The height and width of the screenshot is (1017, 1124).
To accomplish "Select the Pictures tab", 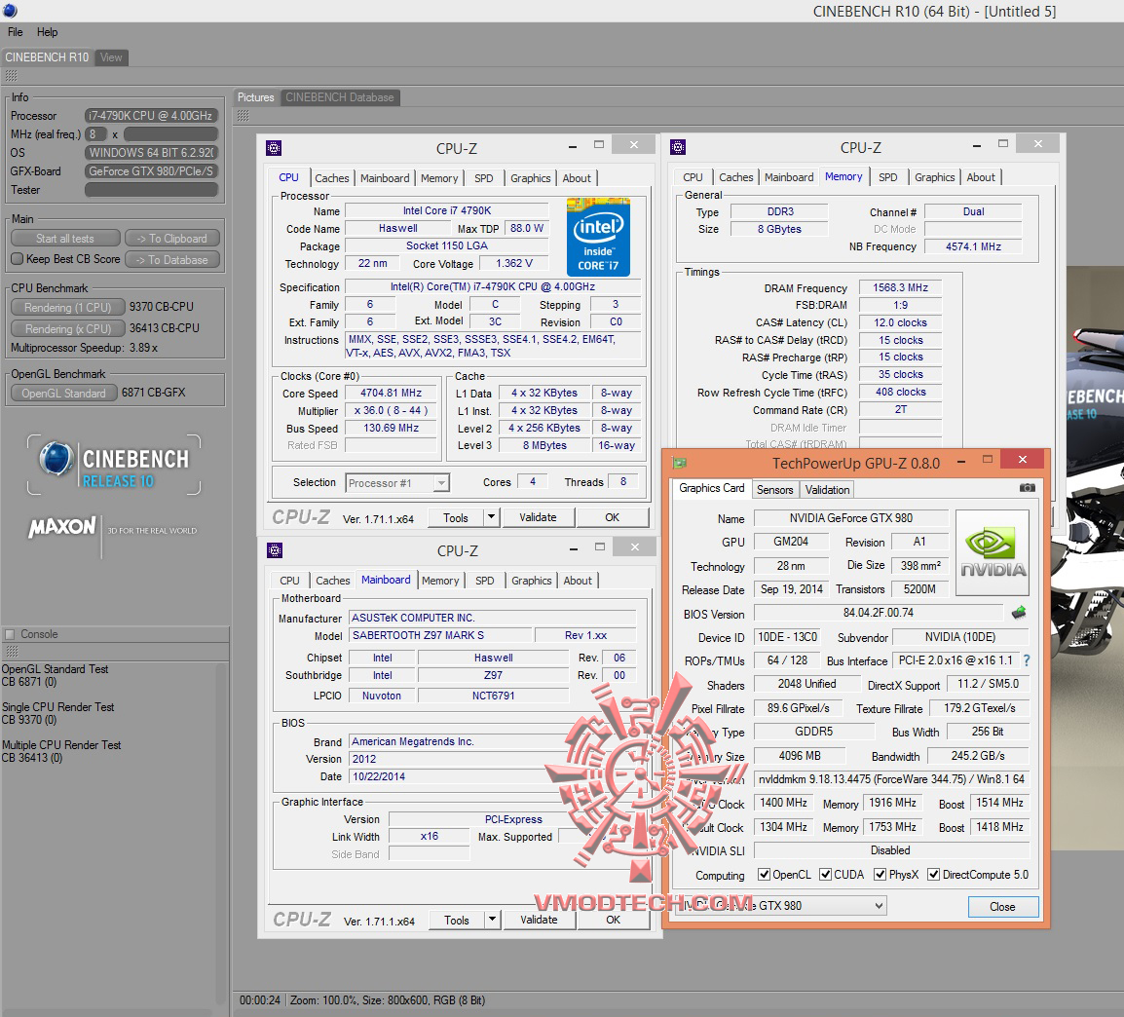I will click(256, 97).
